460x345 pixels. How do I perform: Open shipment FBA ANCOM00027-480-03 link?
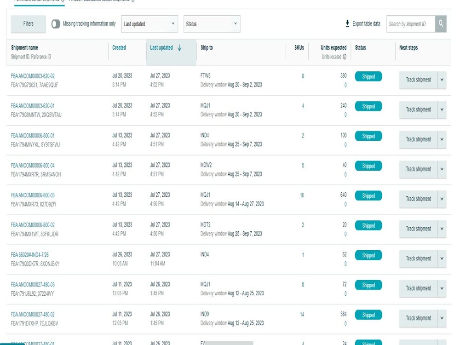point(33,285)
